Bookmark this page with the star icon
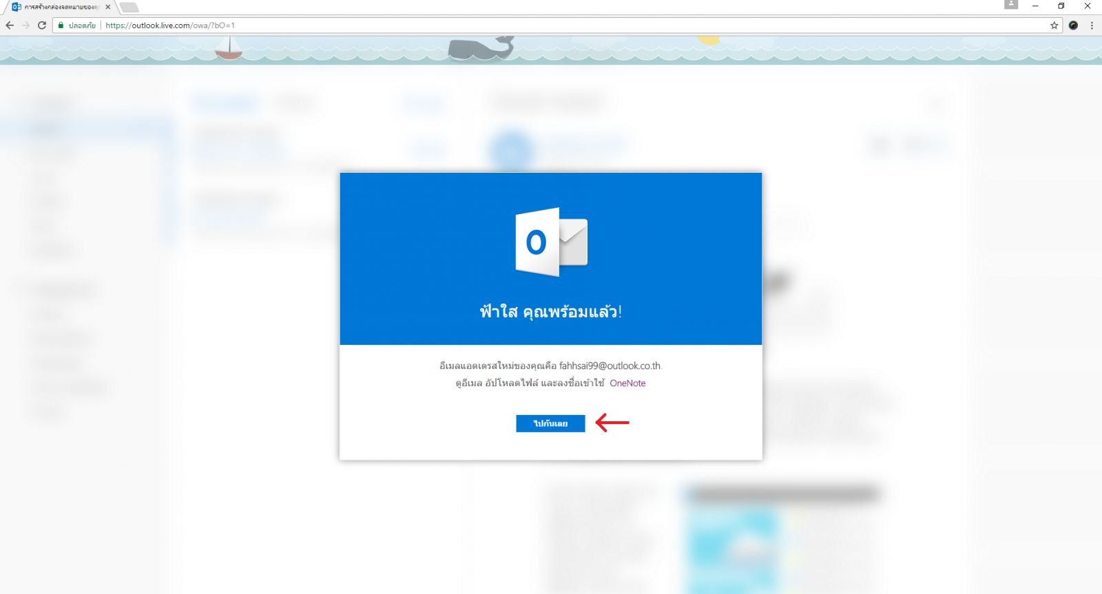1102x594 pixels. 1054,25
